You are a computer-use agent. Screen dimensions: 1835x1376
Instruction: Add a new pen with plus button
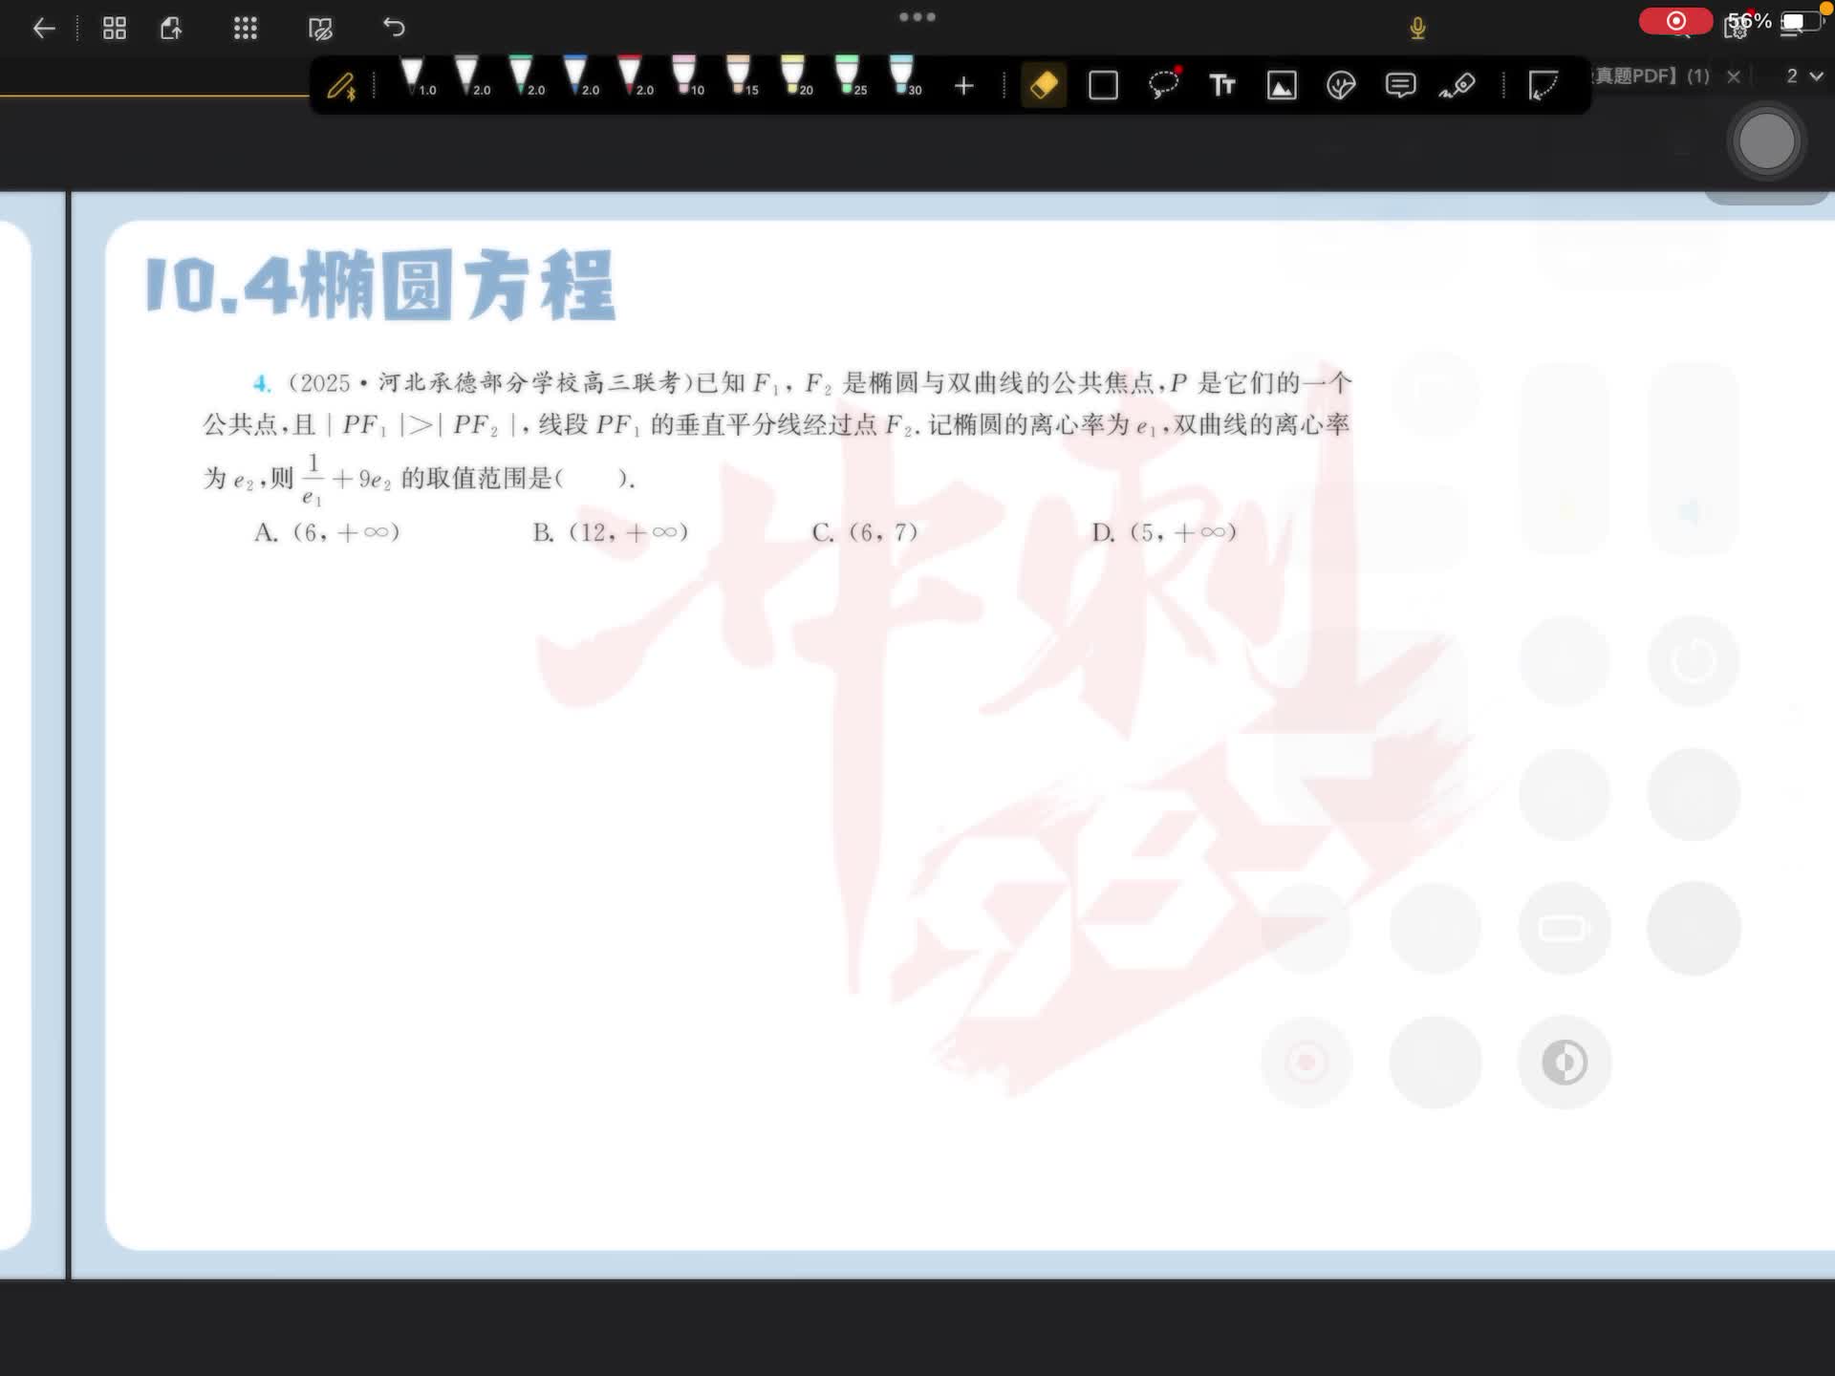point(963,86)
